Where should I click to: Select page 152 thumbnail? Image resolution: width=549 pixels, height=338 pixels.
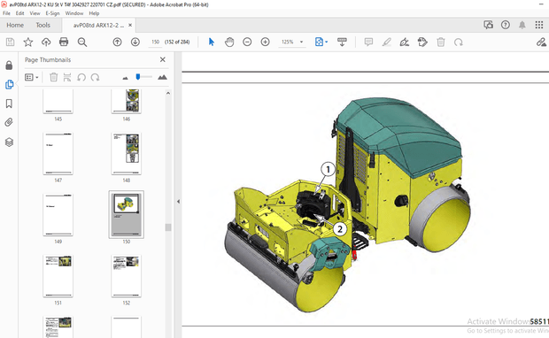pyautogui.click(x=127, y=276)
